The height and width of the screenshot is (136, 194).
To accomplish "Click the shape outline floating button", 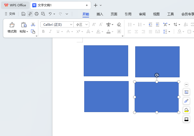I will click(x=186, y=119).
